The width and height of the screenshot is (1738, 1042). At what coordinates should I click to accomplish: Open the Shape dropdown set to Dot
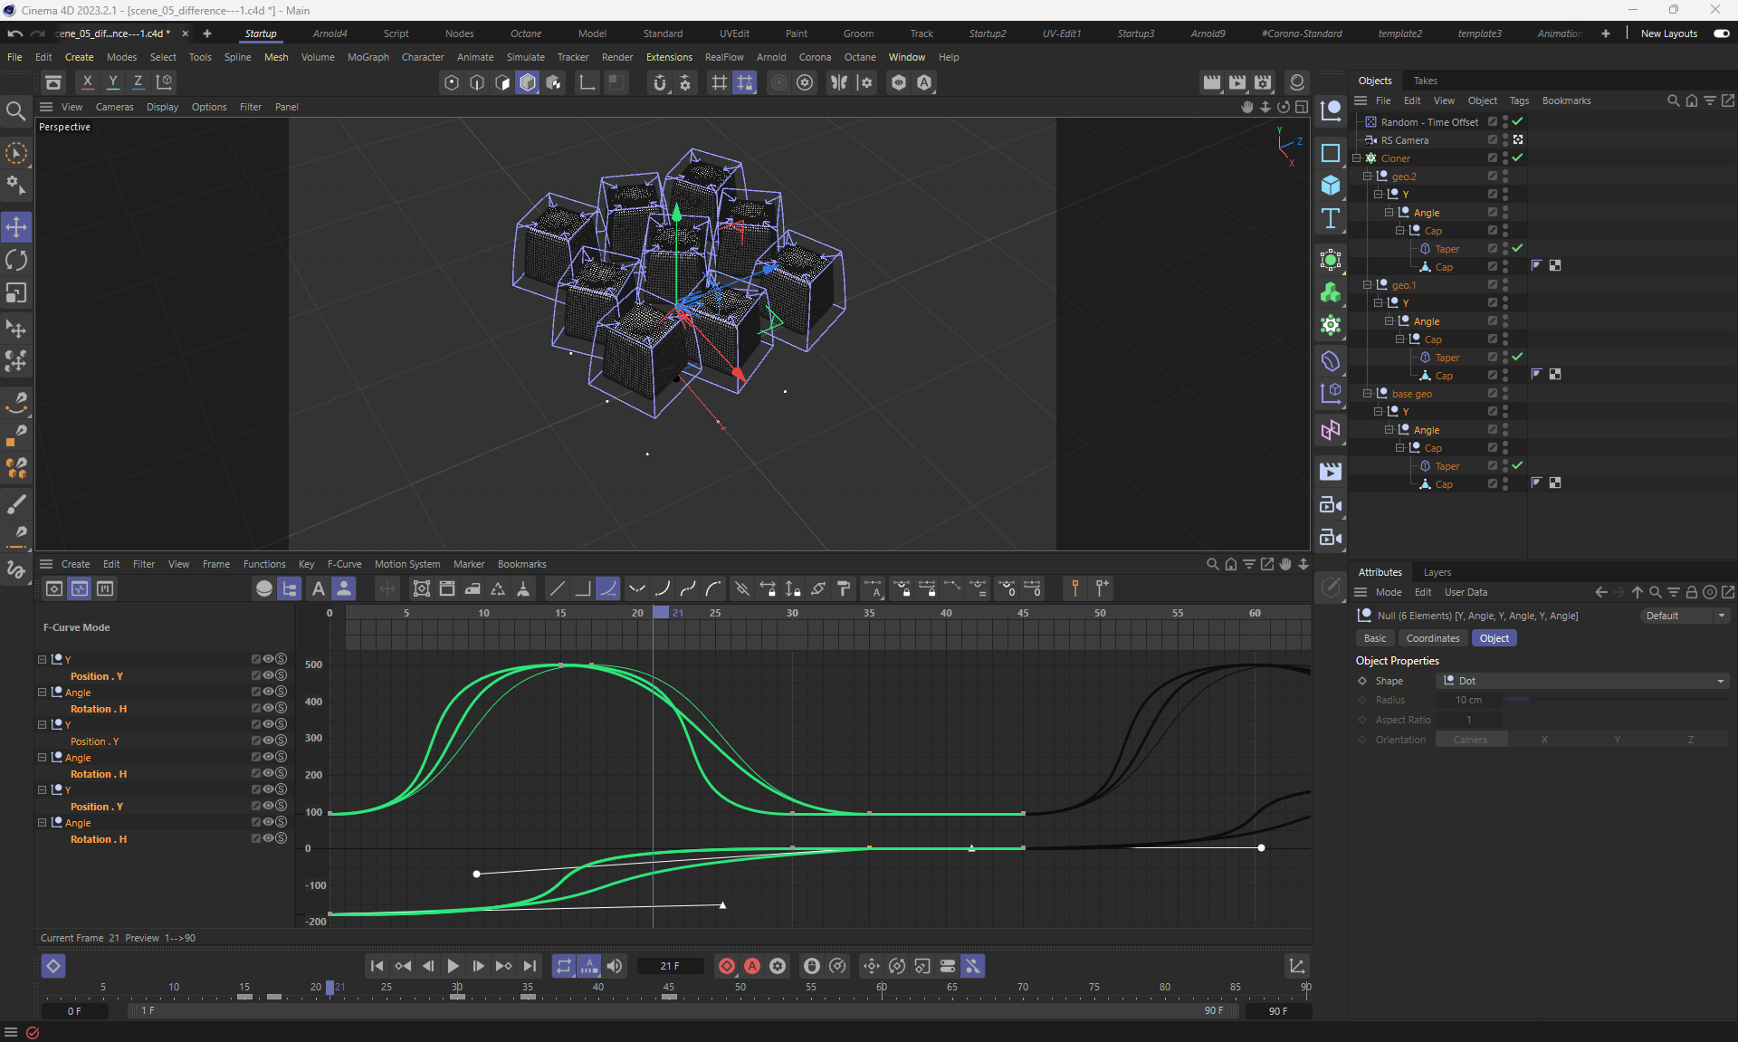(x=1582, y=681)
